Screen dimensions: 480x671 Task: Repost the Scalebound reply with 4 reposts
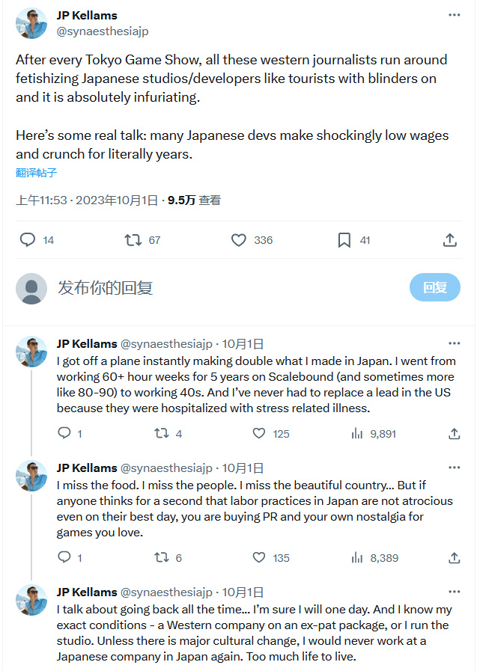click(161, 433)
